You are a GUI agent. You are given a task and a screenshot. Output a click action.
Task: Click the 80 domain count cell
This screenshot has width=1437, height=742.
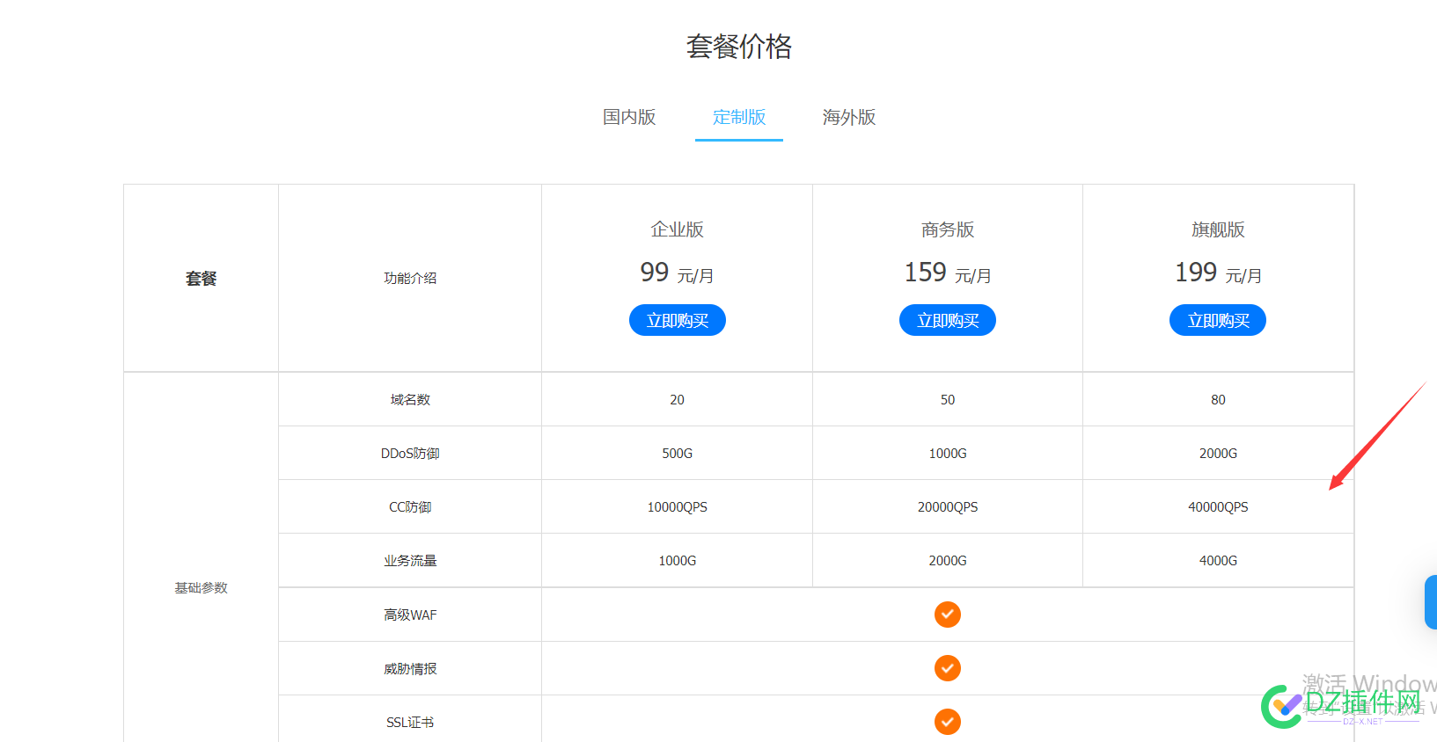tap(1218, 399)
